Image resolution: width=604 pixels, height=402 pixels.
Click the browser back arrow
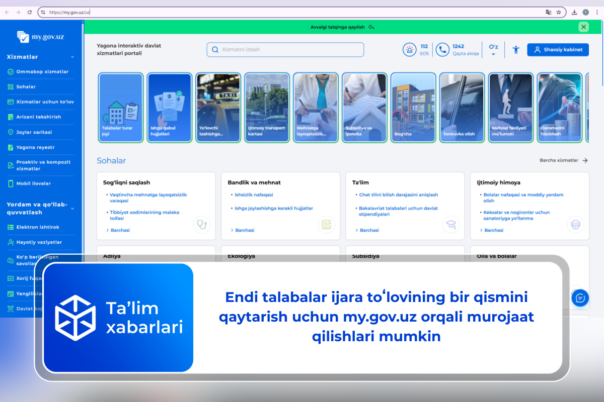[7, 12]
